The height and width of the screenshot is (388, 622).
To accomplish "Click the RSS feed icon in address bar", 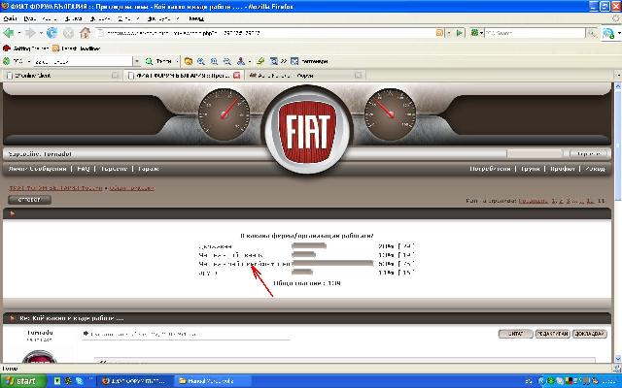I will tap(440, 33).
